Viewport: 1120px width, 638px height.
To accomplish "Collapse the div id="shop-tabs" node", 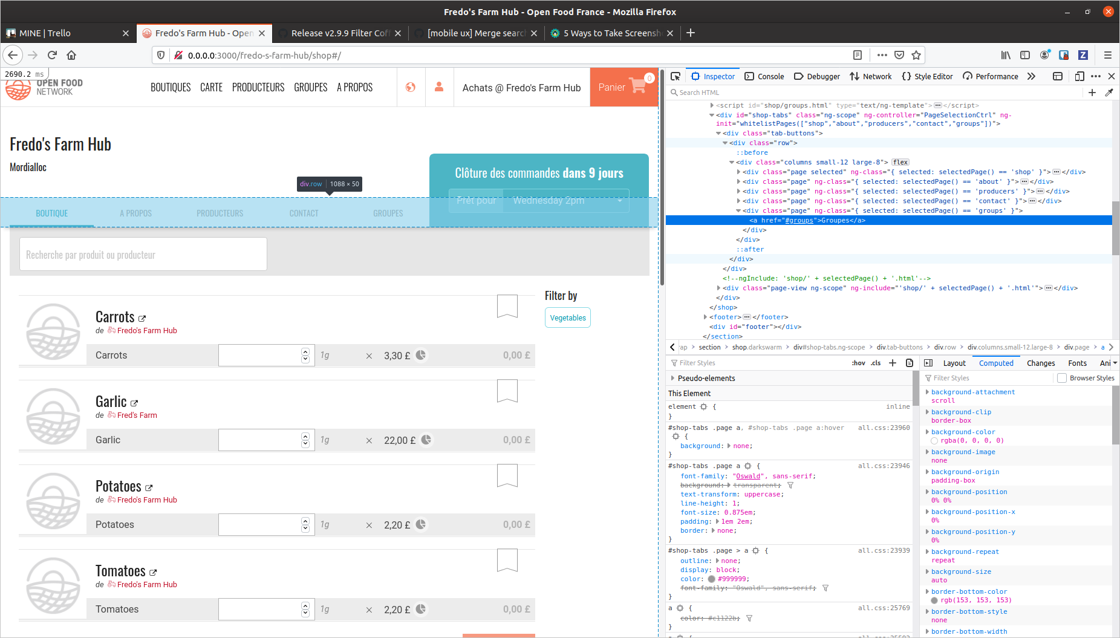I will 712,115.
